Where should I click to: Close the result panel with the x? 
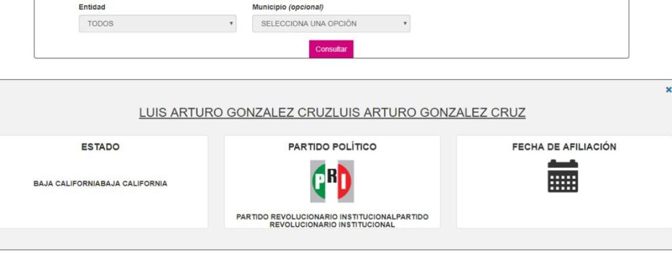668,90
